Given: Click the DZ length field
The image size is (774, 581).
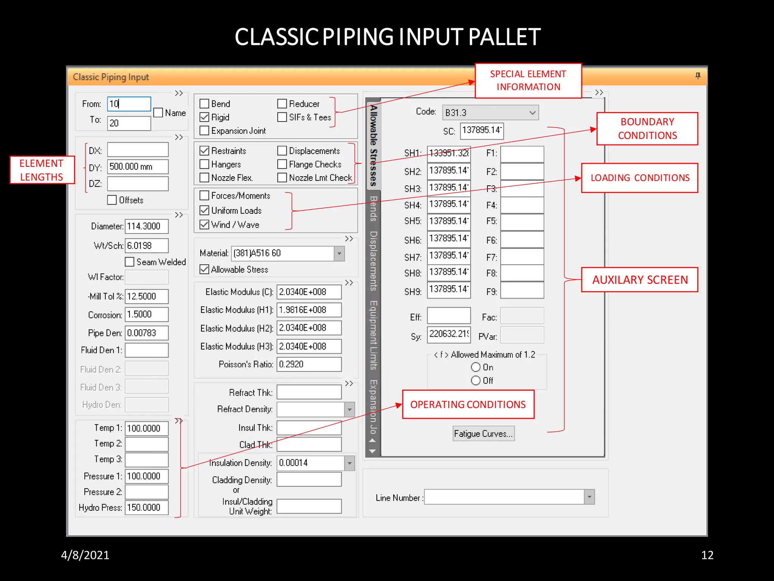Looking at the screenshot, I should [138, 183].
